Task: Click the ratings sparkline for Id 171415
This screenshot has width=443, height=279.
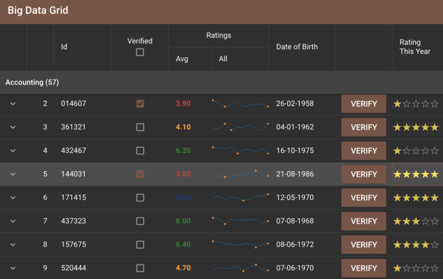Action: [x=240, y=198]
